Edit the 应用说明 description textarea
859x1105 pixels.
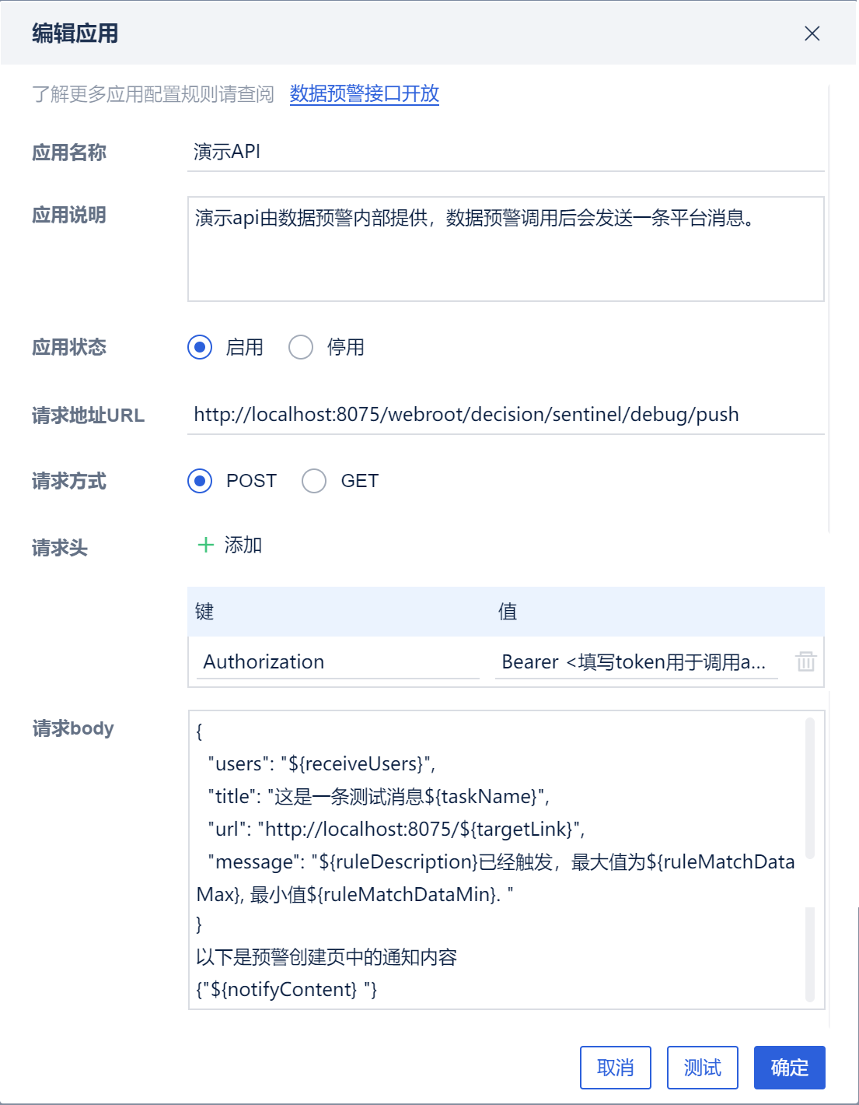click(505, 247)
